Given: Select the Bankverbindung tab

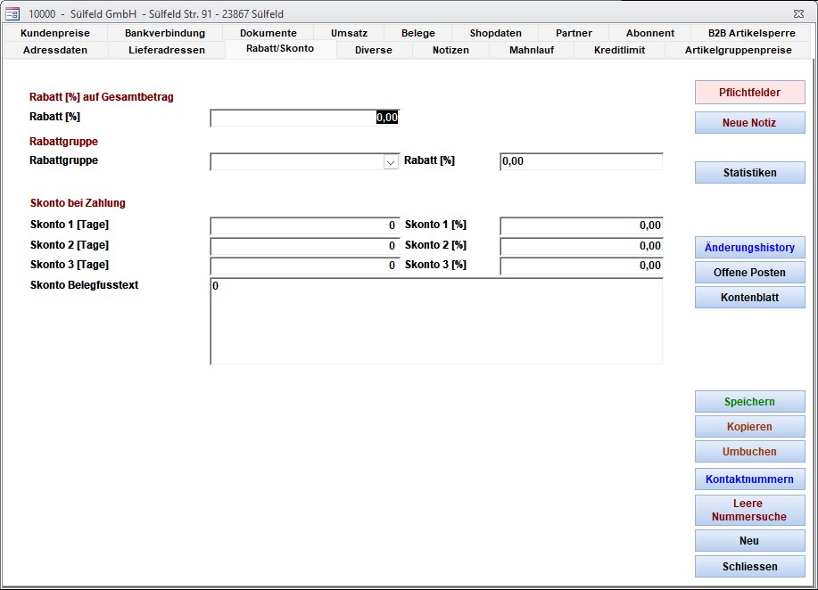Looking at the screenshot, I should 165,33.
